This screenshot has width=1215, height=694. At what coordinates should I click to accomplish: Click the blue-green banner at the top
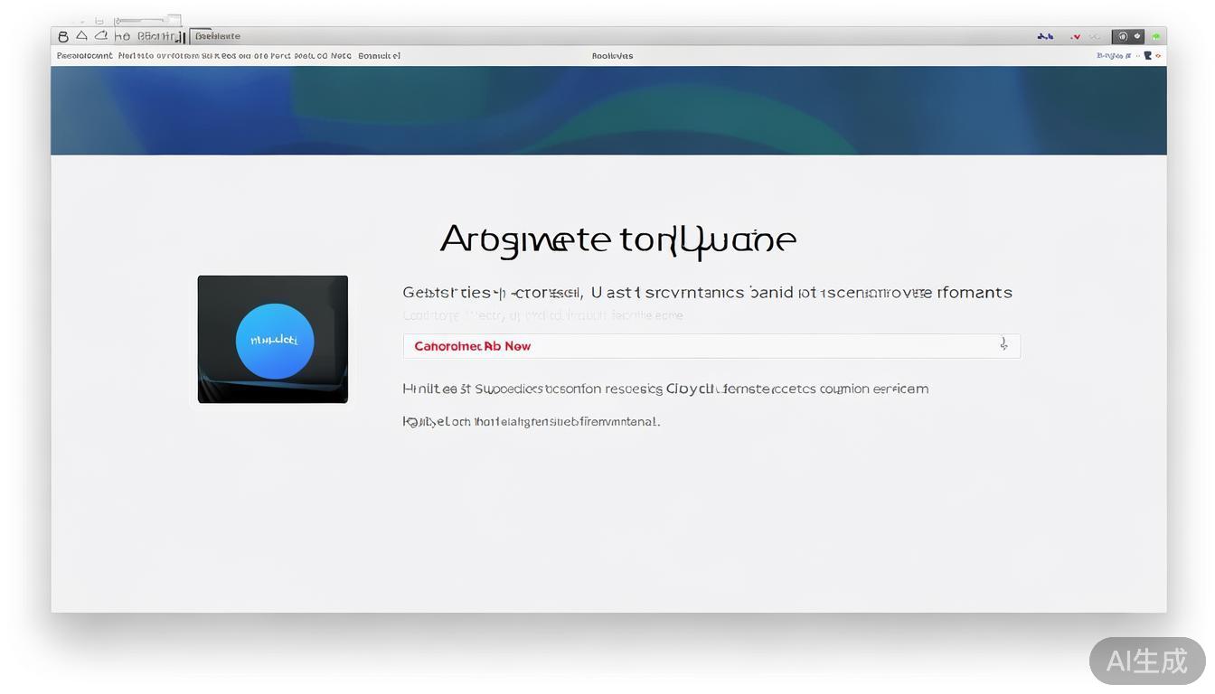[608, 110]
